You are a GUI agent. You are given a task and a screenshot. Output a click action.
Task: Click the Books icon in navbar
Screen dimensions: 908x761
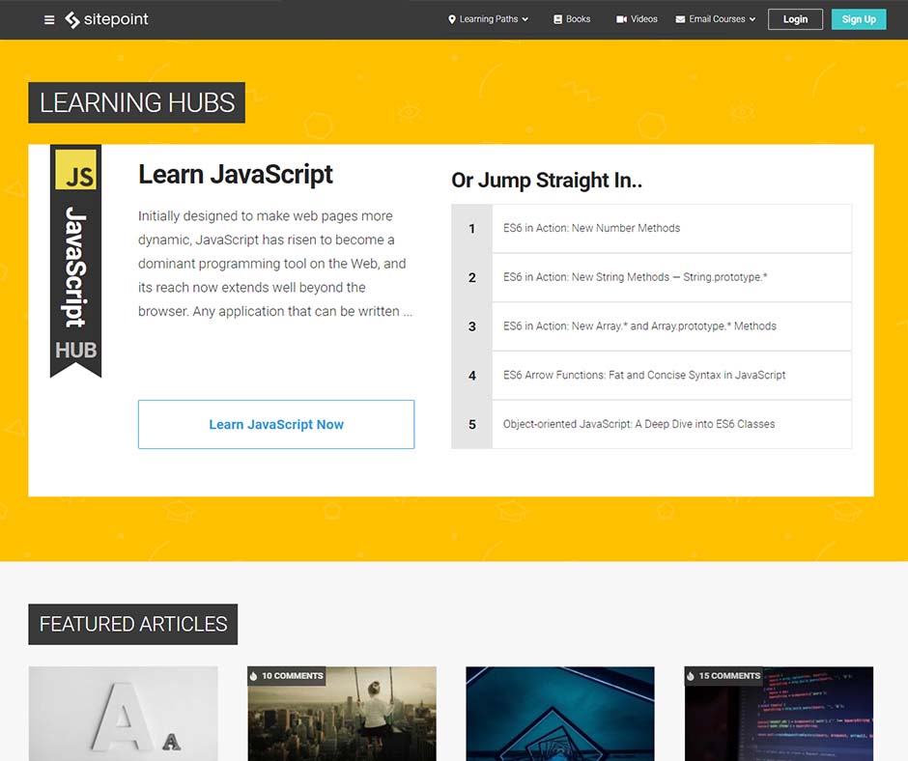(557, 19)
